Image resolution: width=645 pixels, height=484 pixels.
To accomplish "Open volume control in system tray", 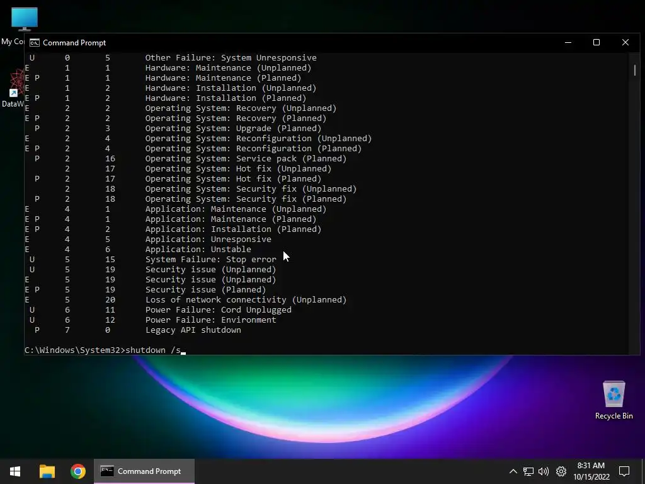I will pos(544,471).
